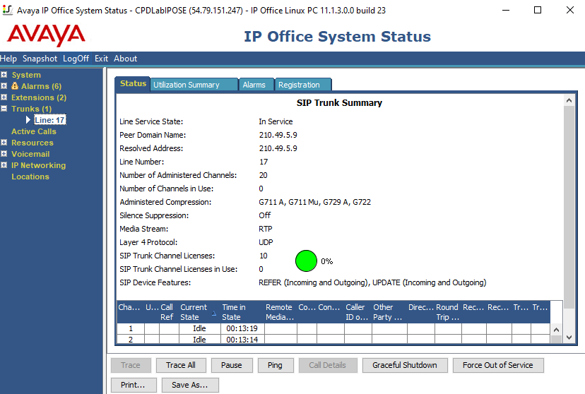Click channel table scrollbar up arrow

point(556,330)
